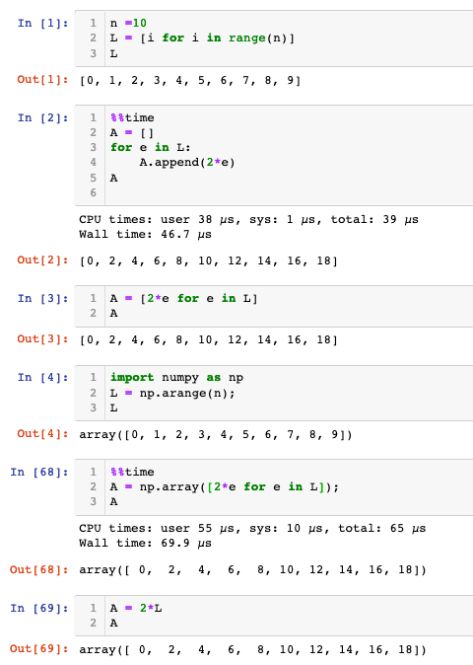Click the Out[69] array output
Viewport: 473px width, 665px height.
click(253, 649)
